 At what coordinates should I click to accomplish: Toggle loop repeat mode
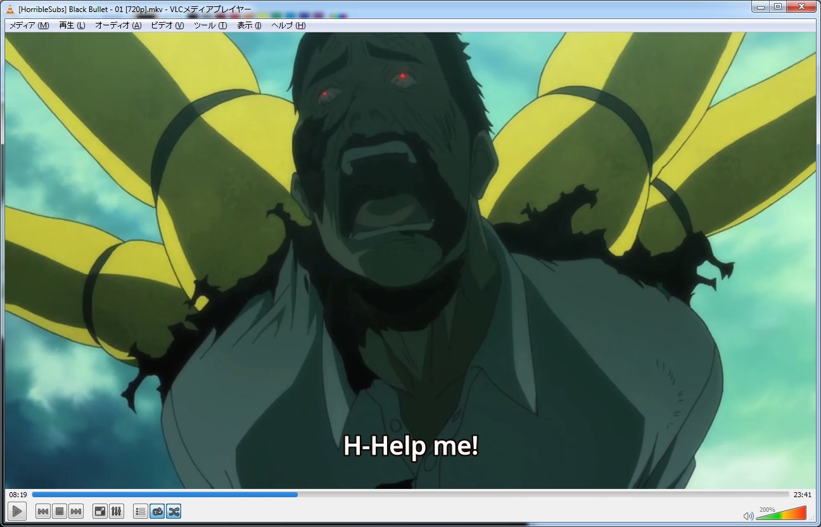pyautogui.click(x=157, y=511)
